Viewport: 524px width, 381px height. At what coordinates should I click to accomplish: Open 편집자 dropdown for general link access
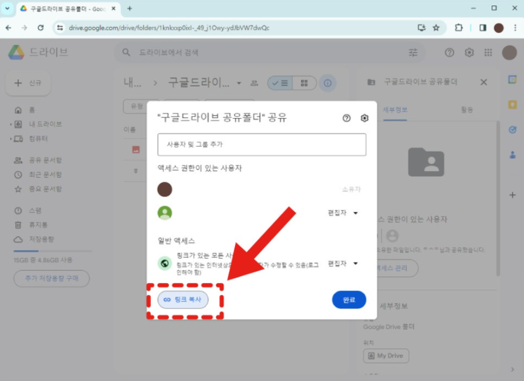[343, 264]
